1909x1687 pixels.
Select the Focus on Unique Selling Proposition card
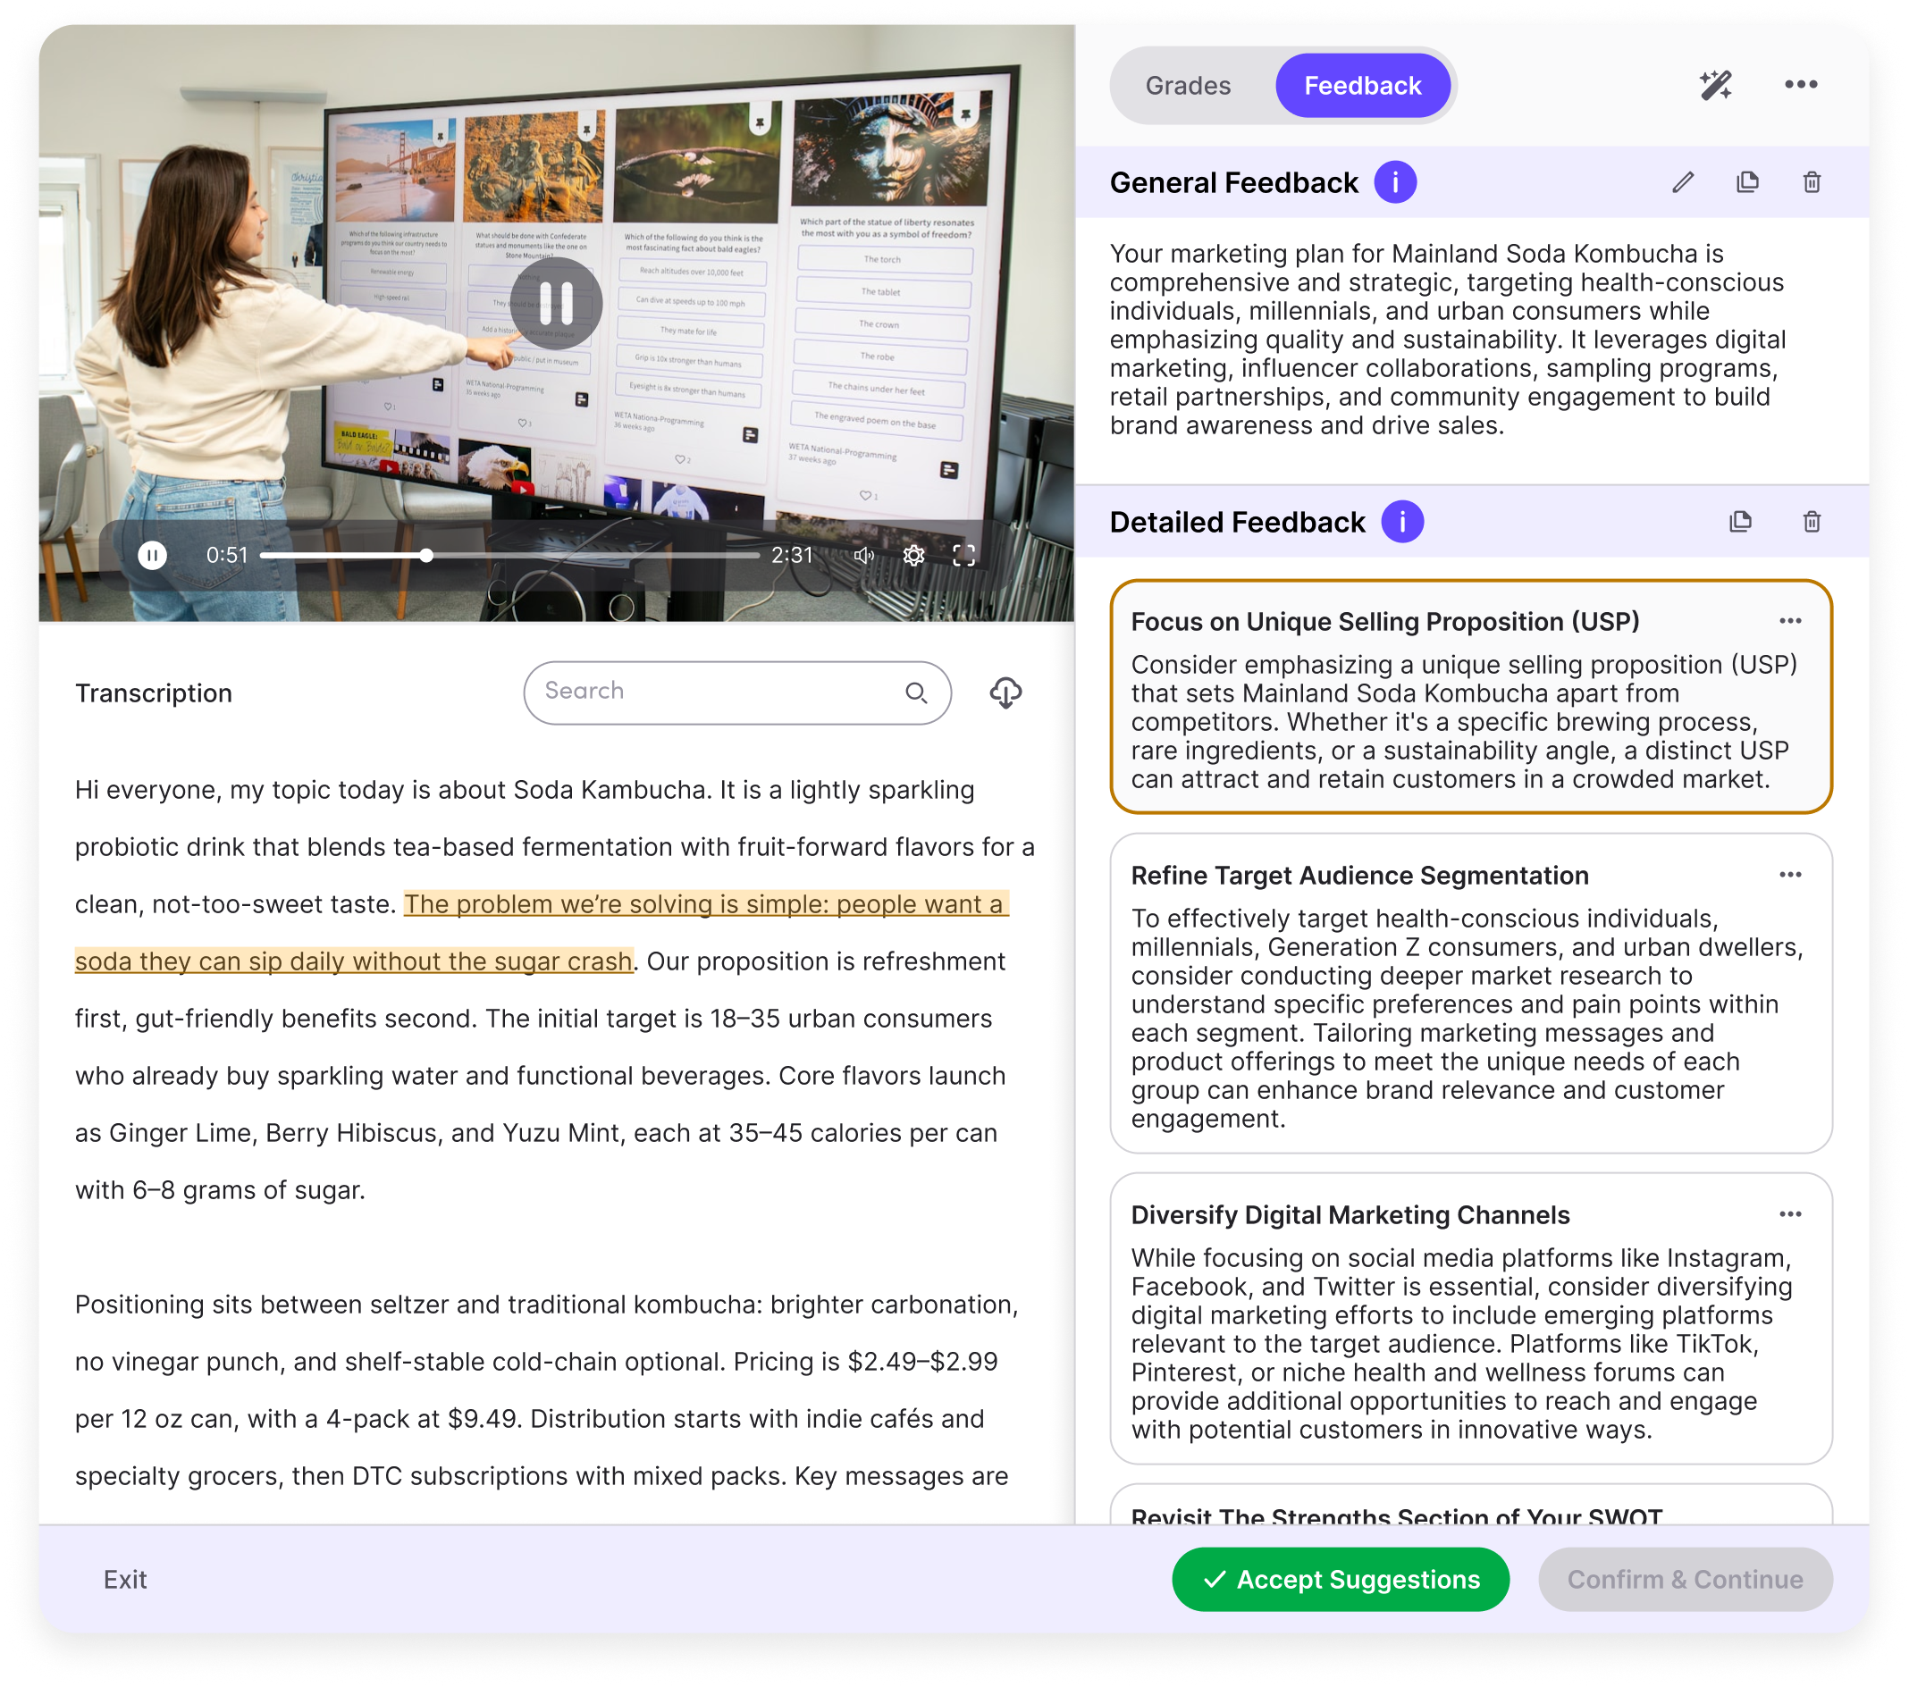point(1470,696)
